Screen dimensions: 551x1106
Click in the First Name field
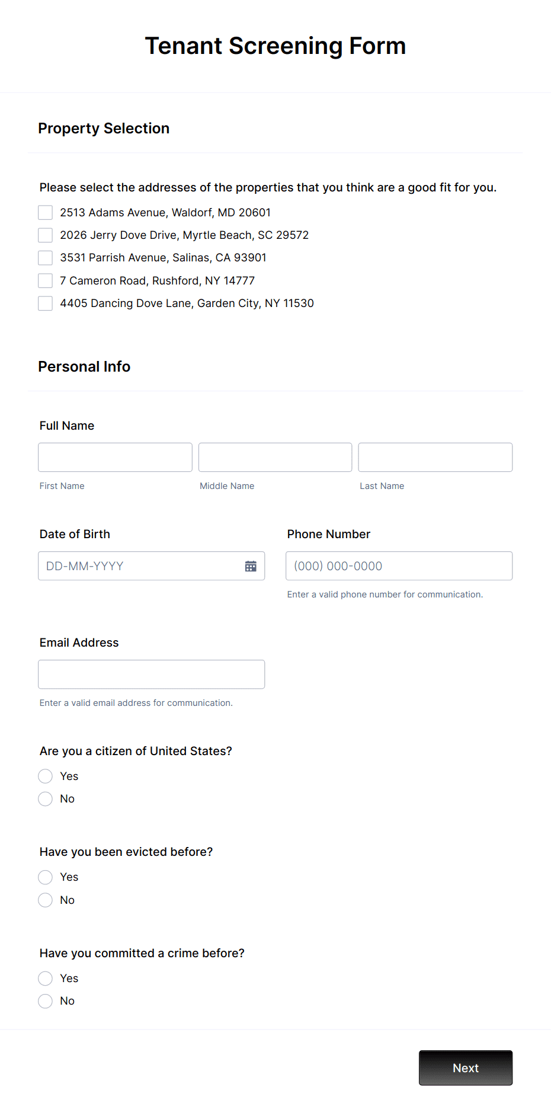(115, 457)
